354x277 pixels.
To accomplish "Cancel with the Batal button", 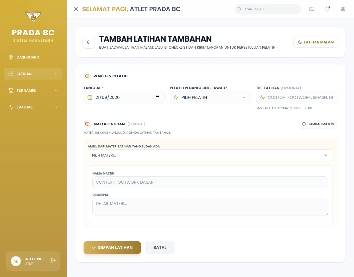I will 160,248.
